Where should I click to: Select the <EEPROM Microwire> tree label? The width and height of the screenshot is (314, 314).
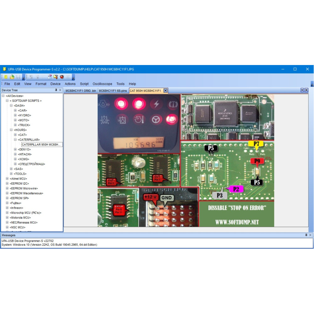click(24, 188)
